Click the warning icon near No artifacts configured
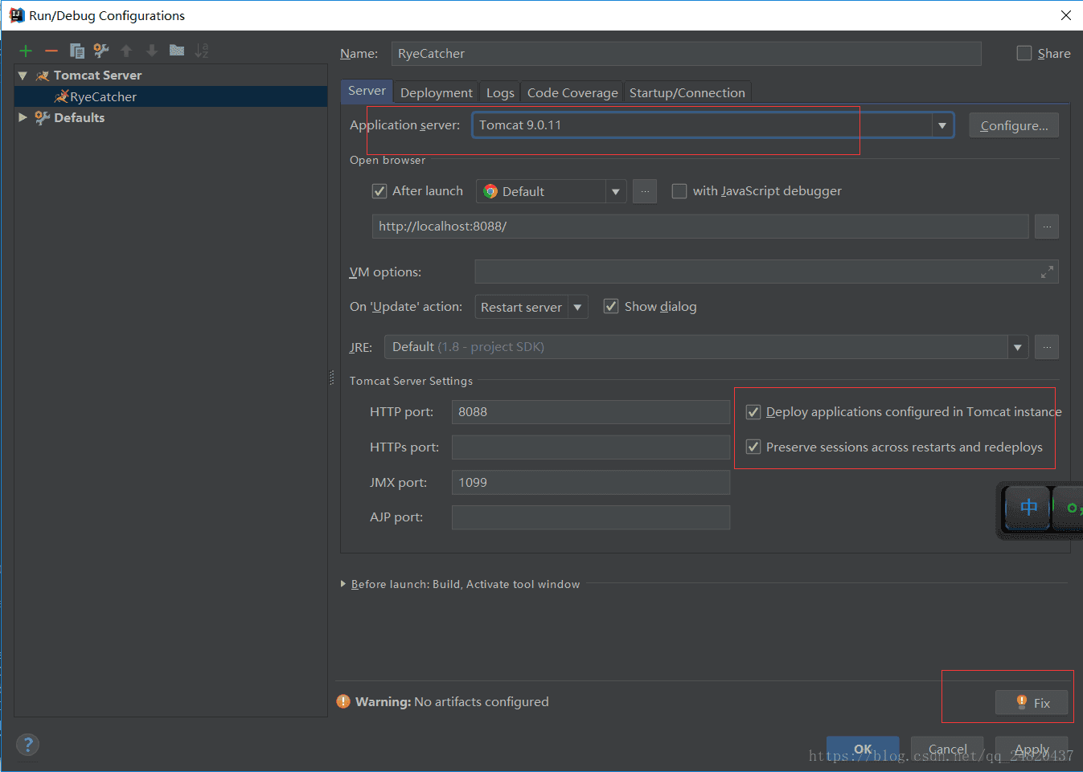This screenshot has width=1083, height=772. coord(343,701)
